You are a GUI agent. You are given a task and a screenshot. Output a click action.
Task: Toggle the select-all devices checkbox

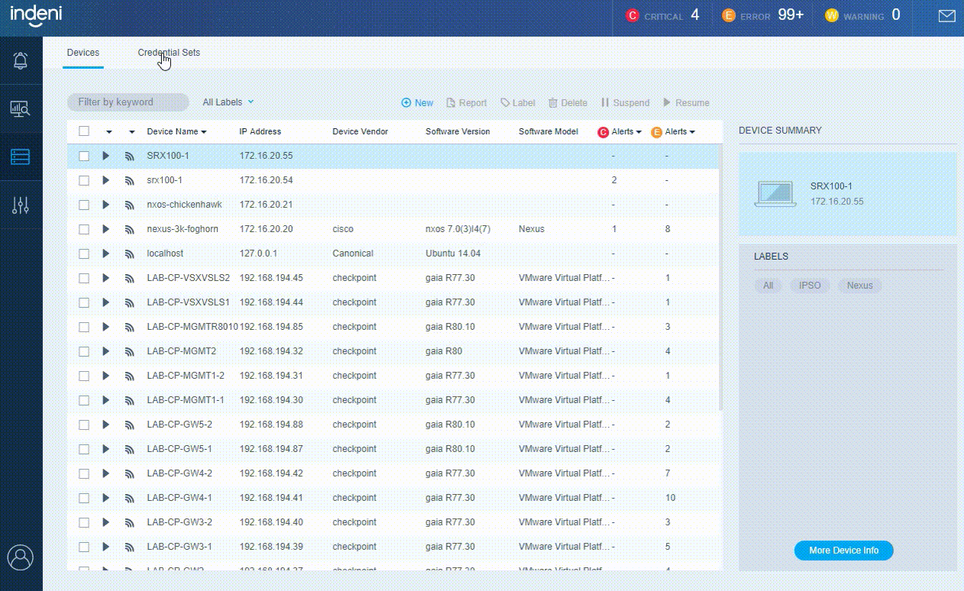point(84,131)
